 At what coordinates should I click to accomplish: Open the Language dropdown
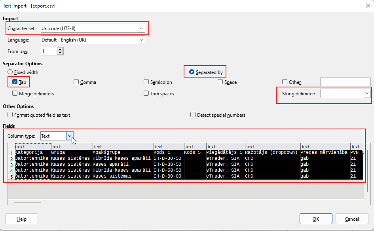141,40
